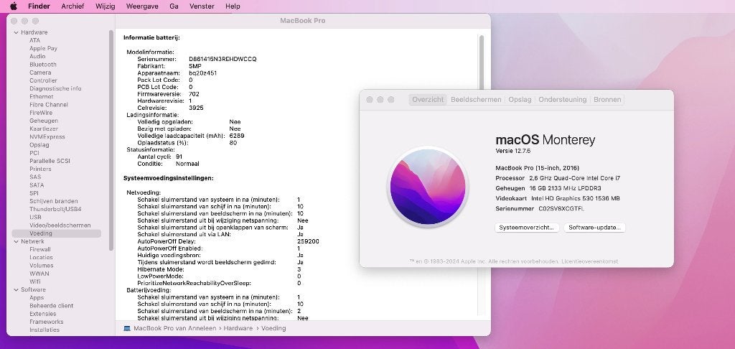Select Apple Pay in the sidebar
The image size is (735, 349).
43,48
